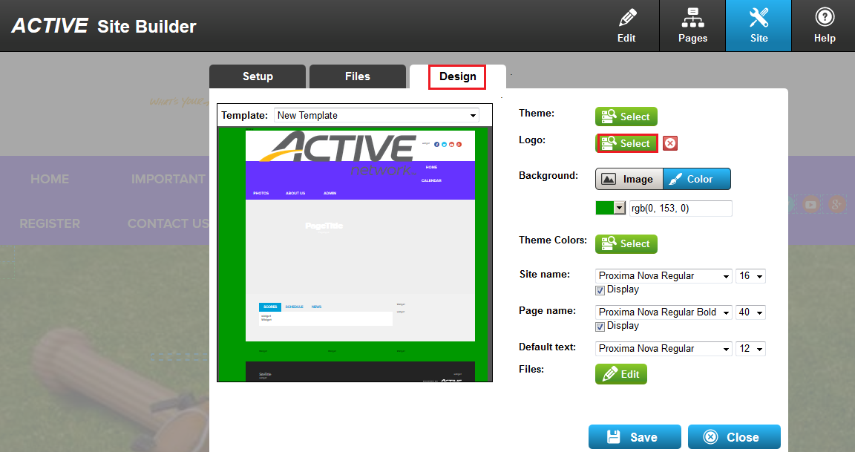Save the design settings
This screenshot has height=452, width=855.
(635, 437)
